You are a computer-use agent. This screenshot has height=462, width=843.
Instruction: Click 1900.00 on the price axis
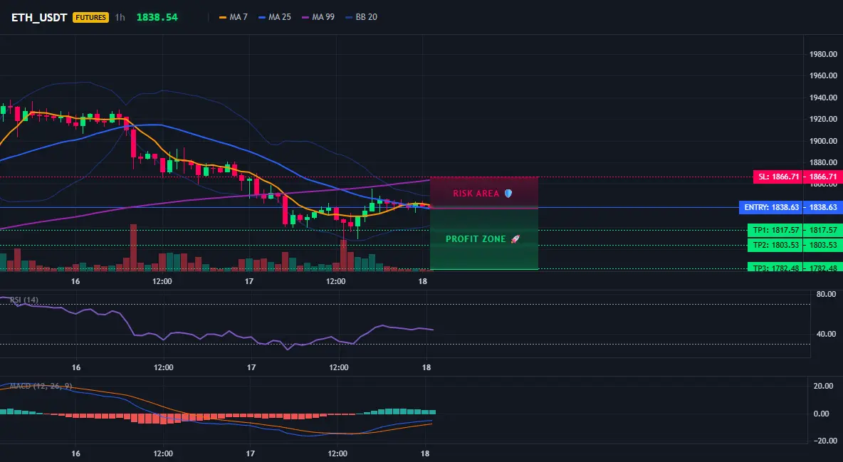(823, 142)
